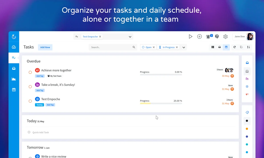Select the orange color filter dot
This screenshot has height=158, width=264.
pyautogui.click(x=247, y=129)
